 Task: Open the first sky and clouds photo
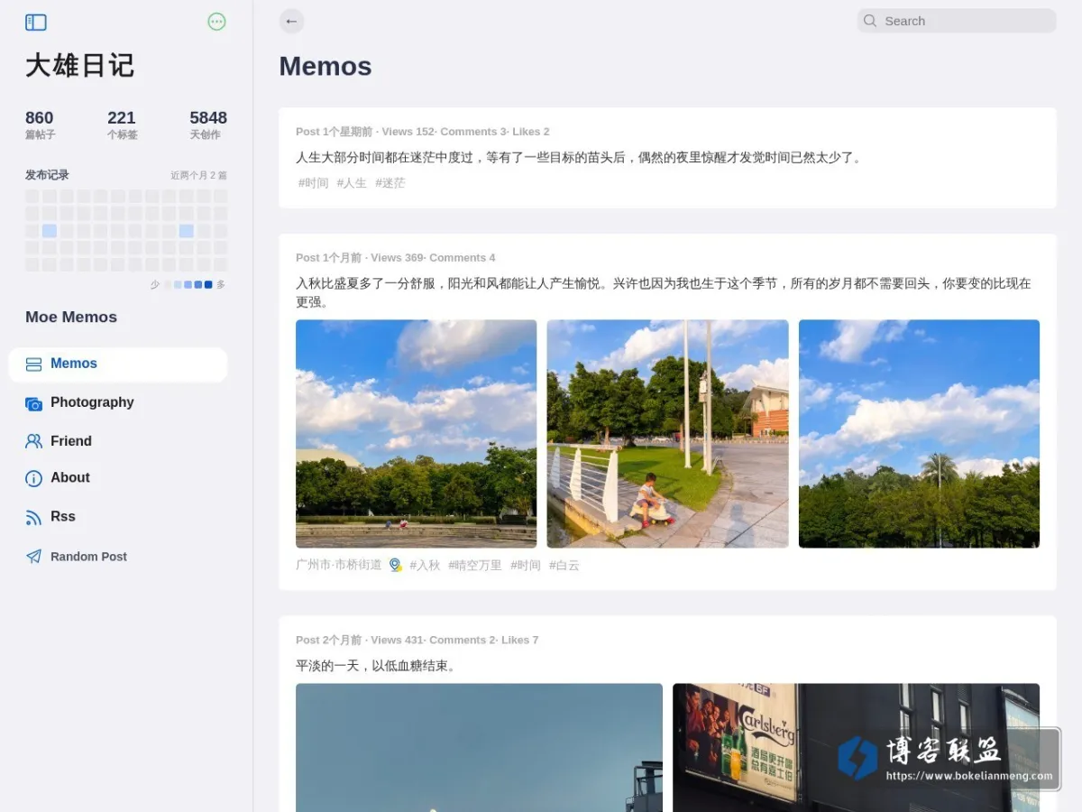point(416,434)
